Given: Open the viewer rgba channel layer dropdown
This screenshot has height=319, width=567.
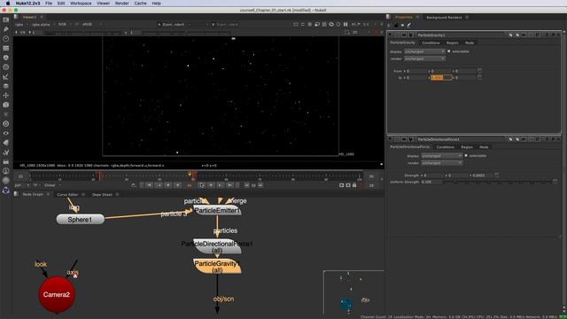Looking at the screenshot, I should pos(20,25).
